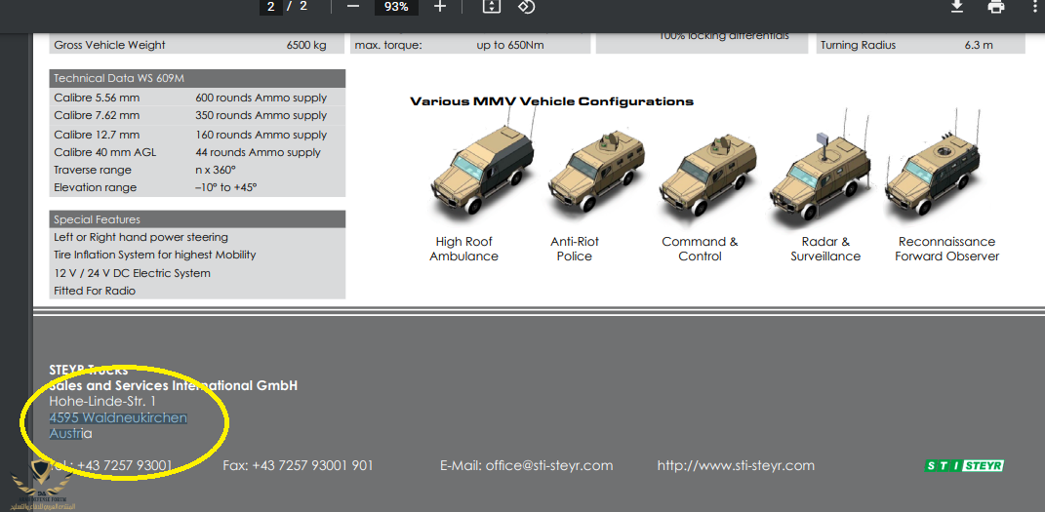
Task: Select the current page number field
Action: pos(271,7)
